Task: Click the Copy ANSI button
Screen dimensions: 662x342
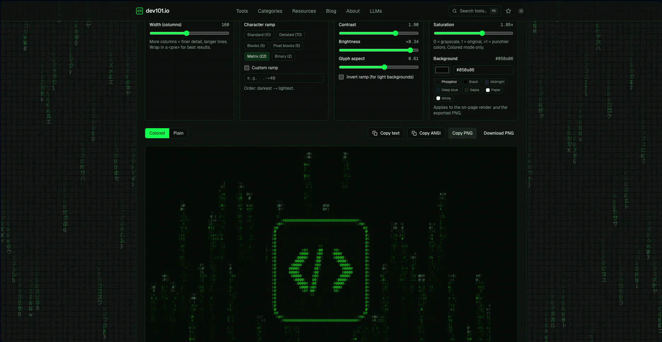Action: (x=426, y=133)
